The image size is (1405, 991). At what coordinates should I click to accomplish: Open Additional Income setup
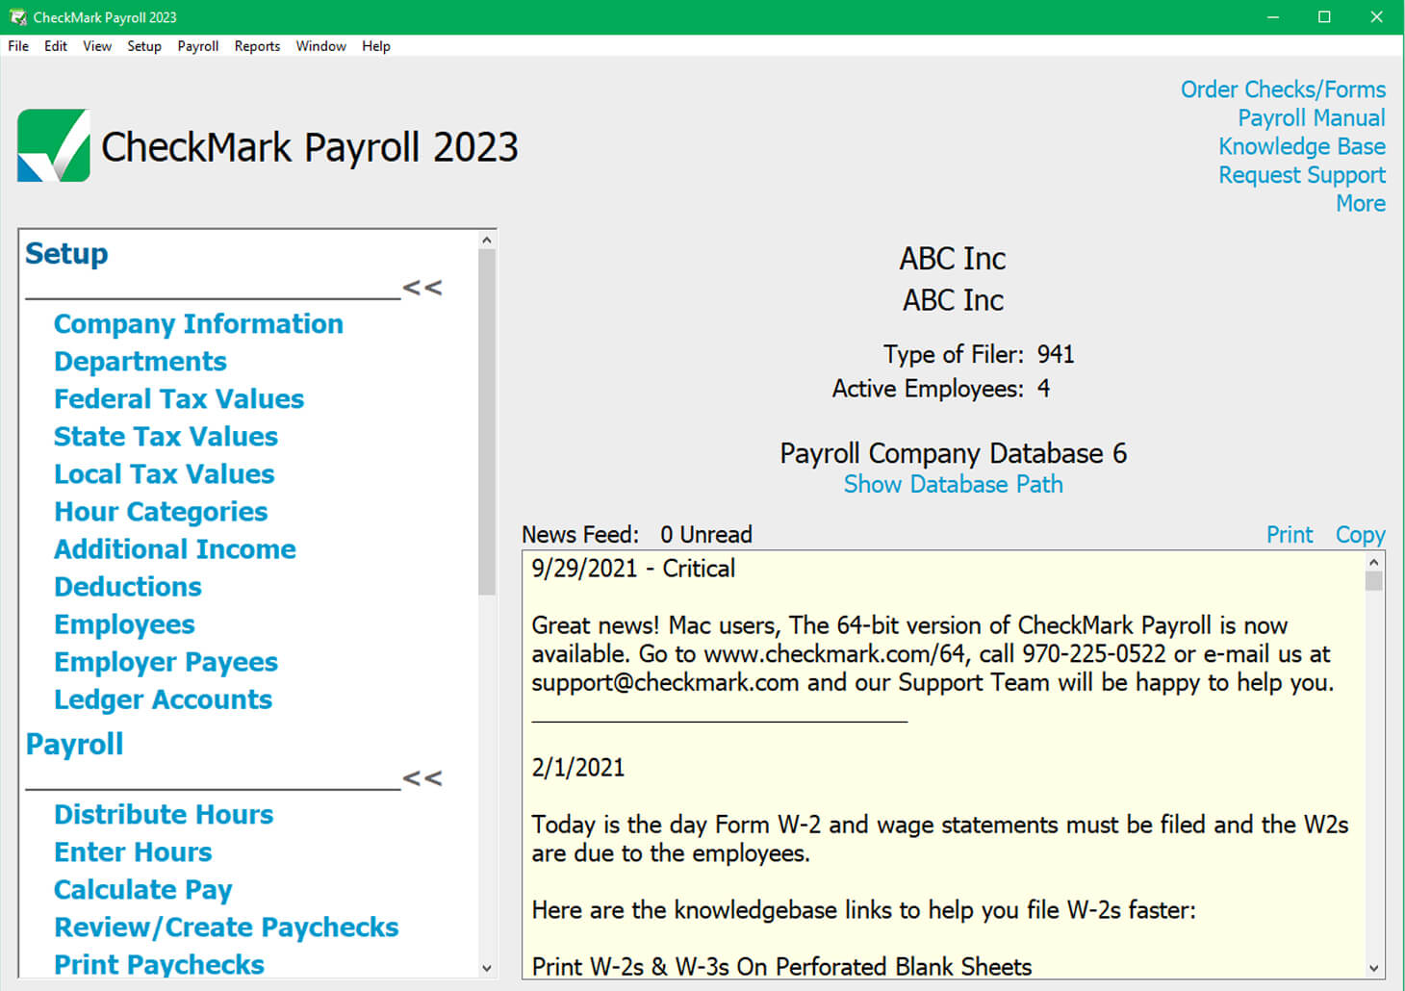tap(175, 549)
